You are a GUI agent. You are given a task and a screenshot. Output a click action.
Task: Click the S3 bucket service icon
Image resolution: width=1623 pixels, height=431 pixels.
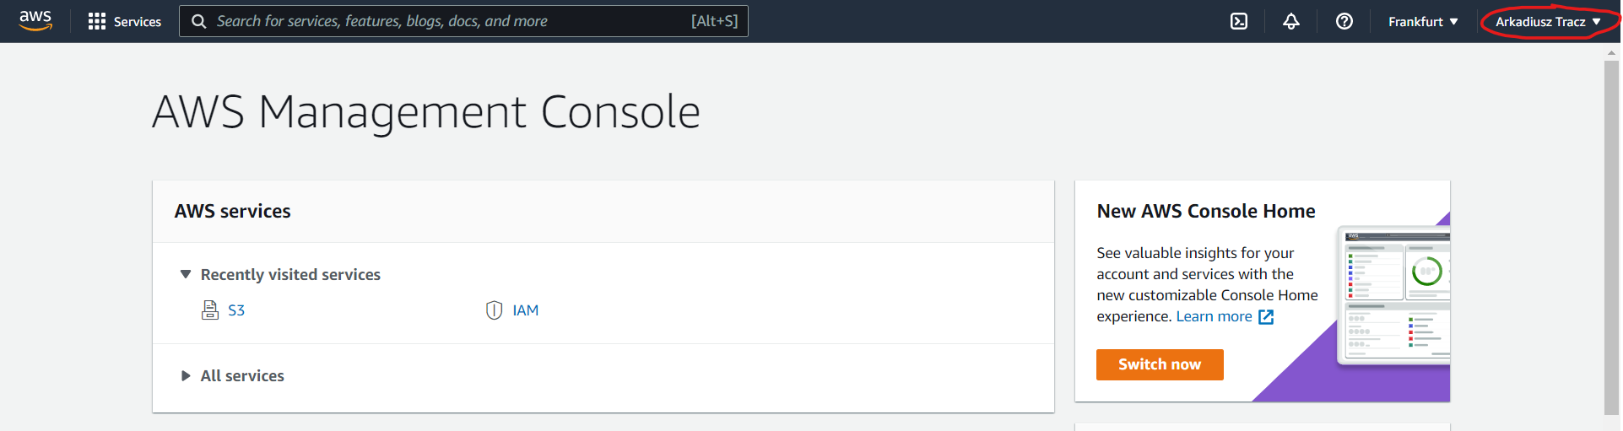[x=210, y=310]
